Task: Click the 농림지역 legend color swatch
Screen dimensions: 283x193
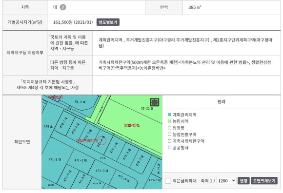Action: tap(169, 121)
